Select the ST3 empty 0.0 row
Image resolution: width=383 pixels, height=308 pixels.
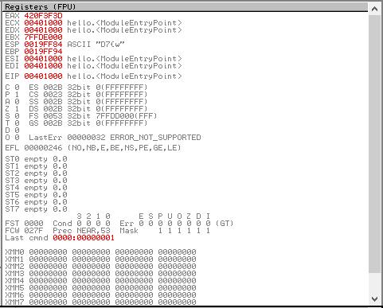coord(36,181)
